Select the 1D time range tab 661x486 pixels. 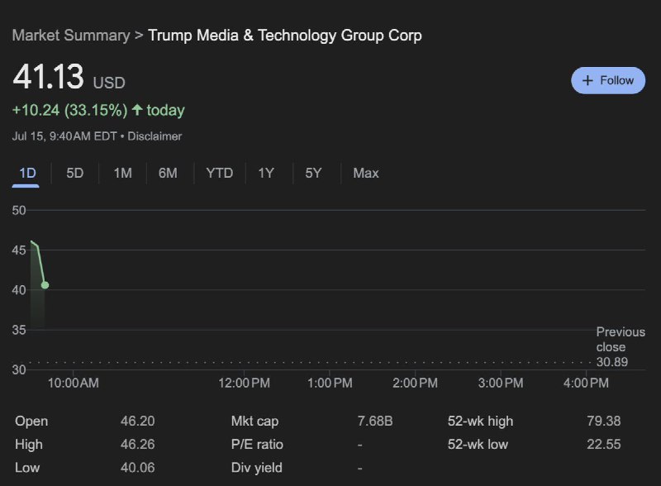coord(27,173)
